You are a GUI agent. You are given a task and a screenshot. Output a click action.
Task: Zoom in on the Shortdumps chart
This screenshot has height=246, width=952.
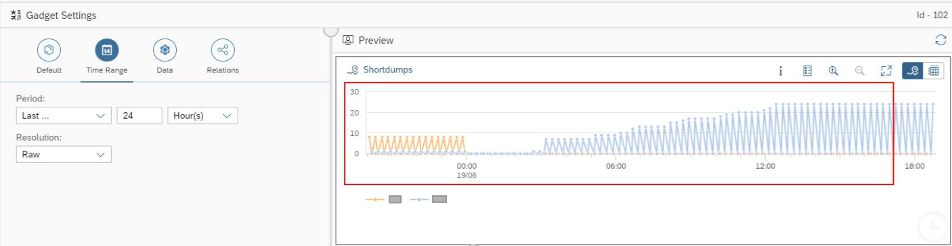[834, 70]
